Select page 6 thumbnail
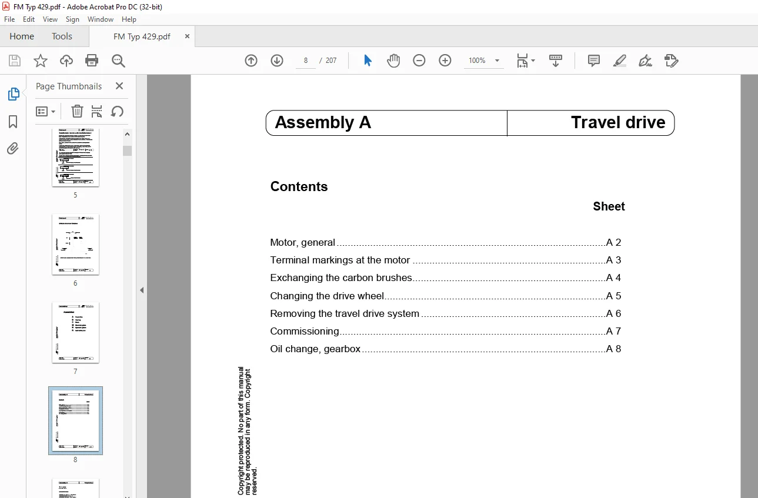 pos(75,244)
